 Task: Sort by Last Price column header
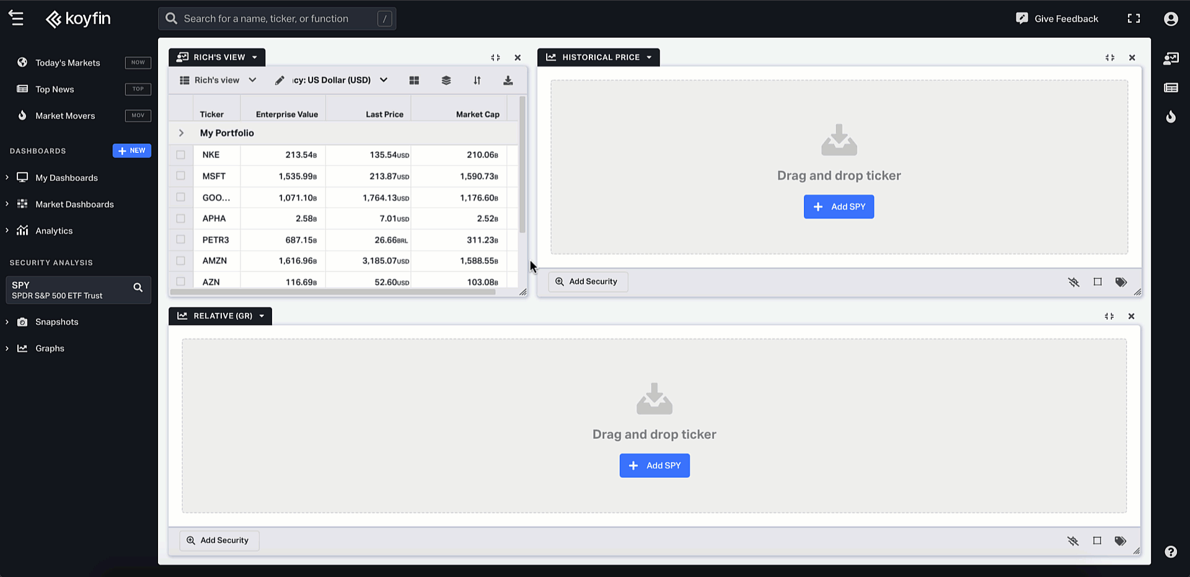tap(384, 114)
